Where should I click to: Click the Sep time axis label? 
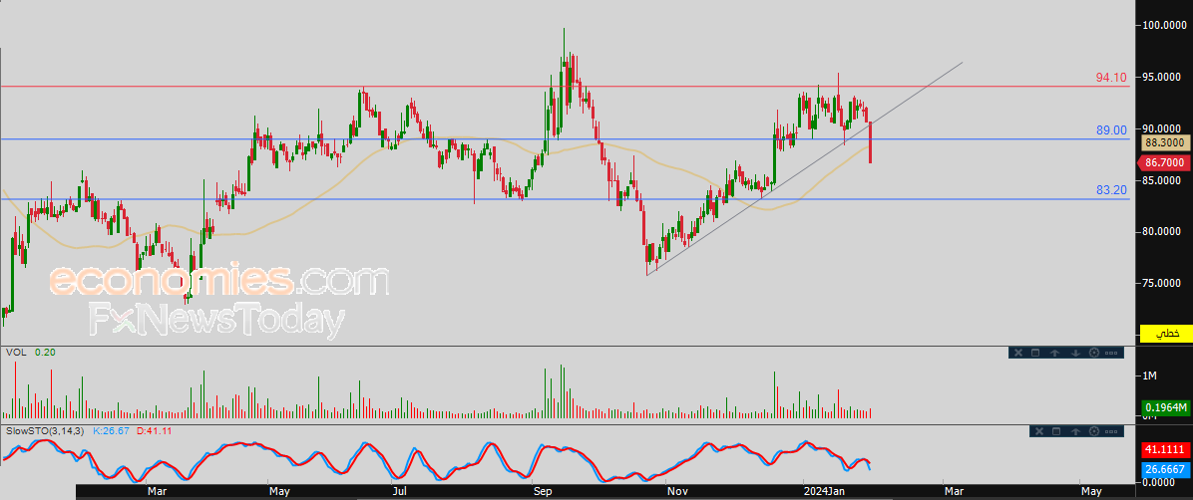tap(541, 492)
